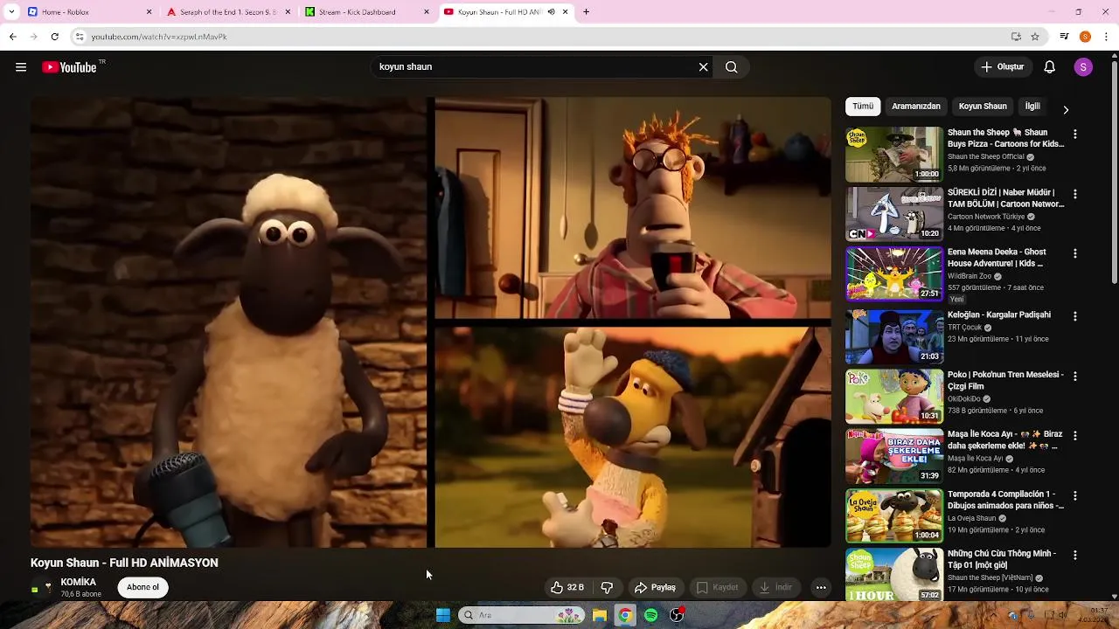Save video with Kaydet button
Screen dimensions: 1119x629
pos(717,587)
